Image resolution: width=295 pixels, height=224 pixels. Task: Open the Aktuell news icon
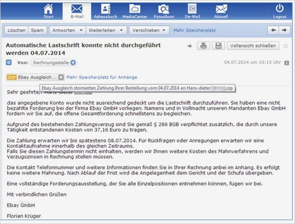pyautogui.click(x=221, y=11)
